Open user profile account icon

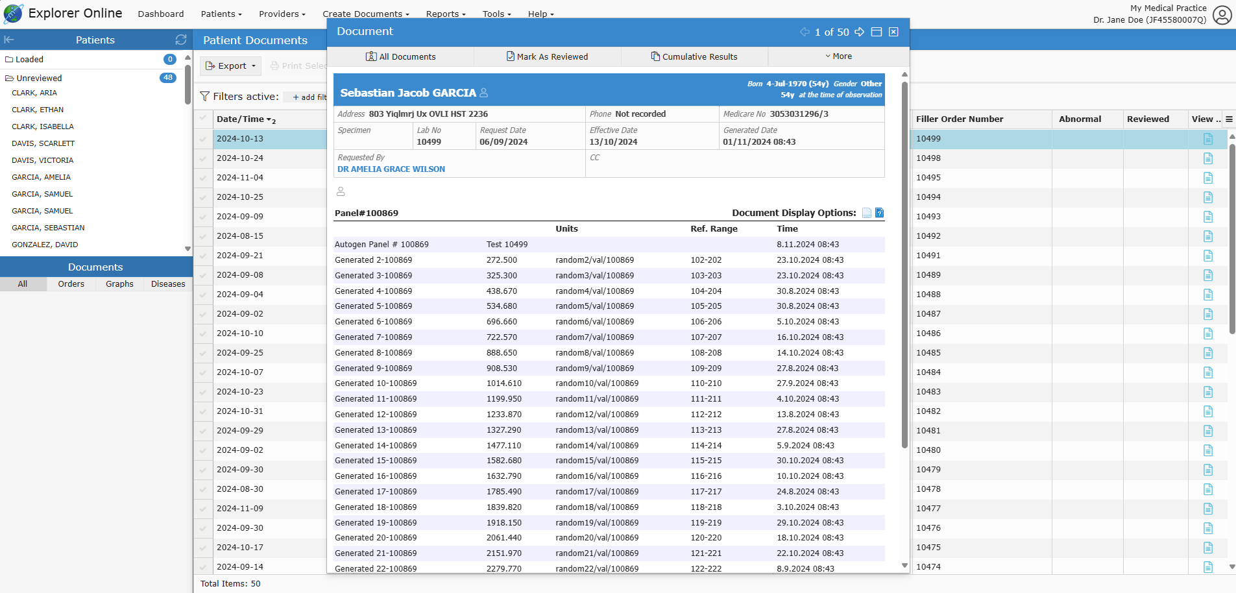1222,15
